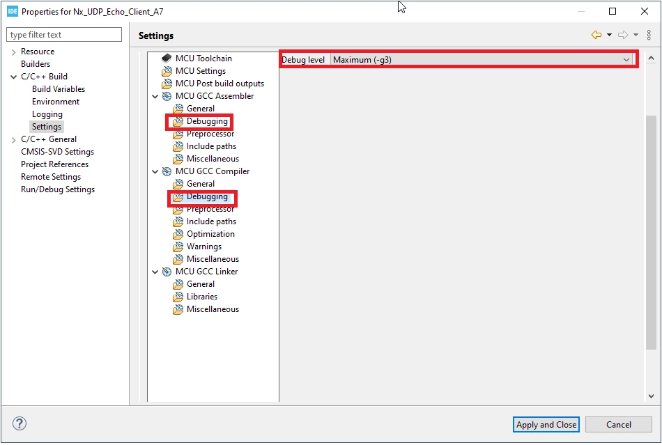The height and width of the screenshot is (445, 662).
Task: Open the forward history dropdown arrow
Action: (636, 35)
